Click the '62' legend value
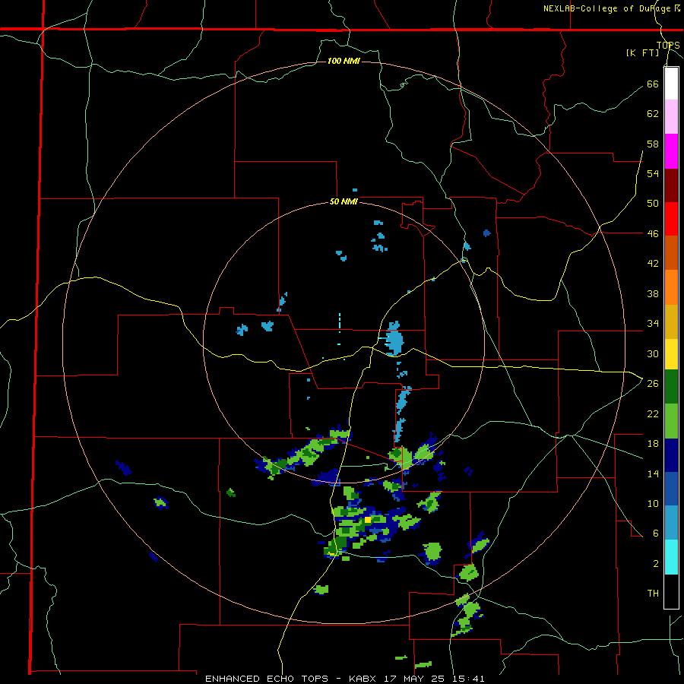684x684 pixels. click(x=653, y=114)
